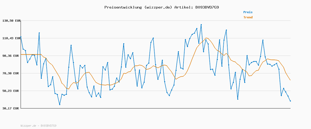Click the peak of the orange trend line

[206, 38]
